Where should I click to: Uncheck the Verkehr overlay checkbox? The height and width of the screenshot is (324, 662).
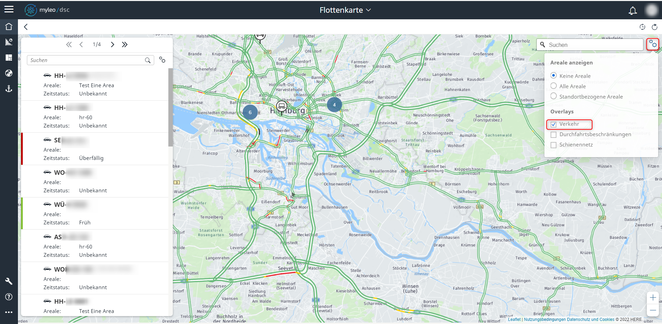tap(553, 124)
